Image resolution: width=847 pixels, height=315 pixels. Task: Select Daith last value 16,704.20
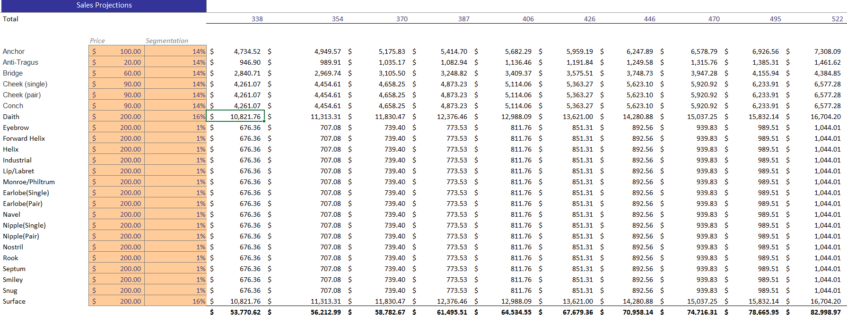(825, 117)
